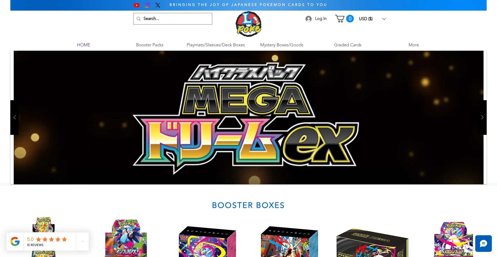Show next slide with right arrow

point(482,118)
